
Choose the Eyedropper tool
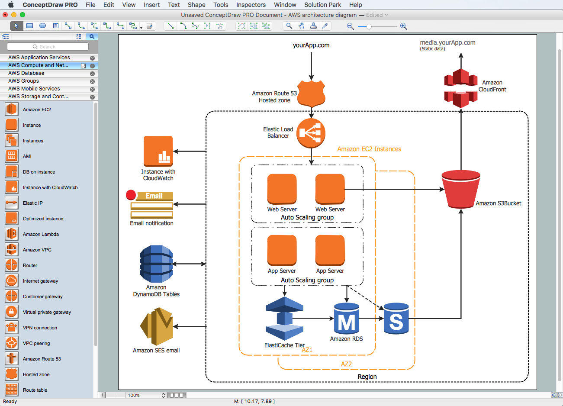[x=326, y=26]
